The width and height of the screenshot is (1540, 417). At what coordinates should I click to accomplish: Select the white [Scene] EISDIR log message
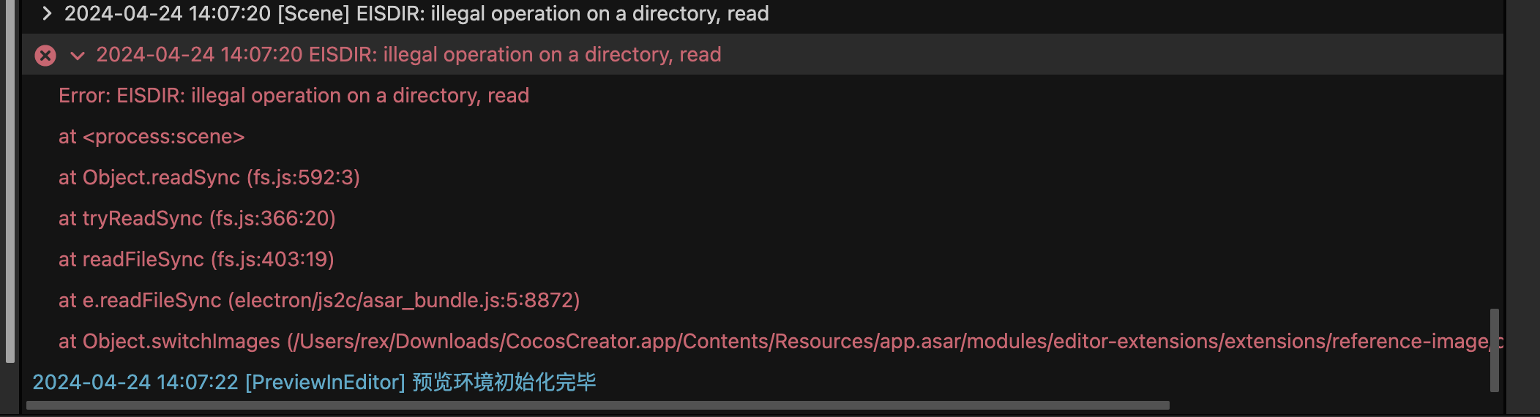417,13
